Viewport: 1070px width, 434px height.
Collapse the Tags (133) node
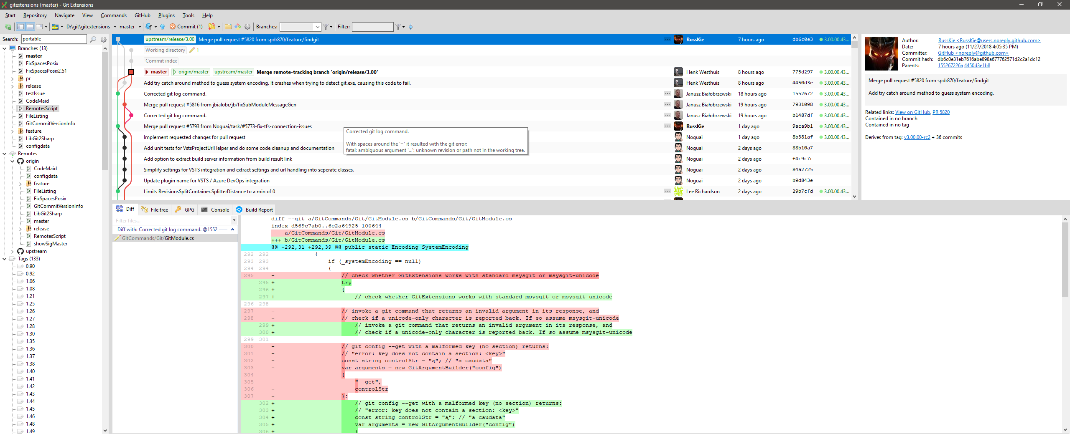[x=5, y=259]
